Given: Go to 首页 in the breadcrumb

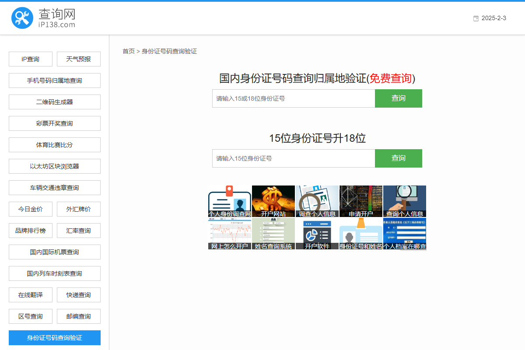Looking at the screenshot, I should (x=129, y=51).
